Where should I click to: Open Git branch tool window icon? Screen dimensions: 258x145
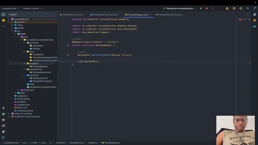pyautogui.click(x=3, y=137)
